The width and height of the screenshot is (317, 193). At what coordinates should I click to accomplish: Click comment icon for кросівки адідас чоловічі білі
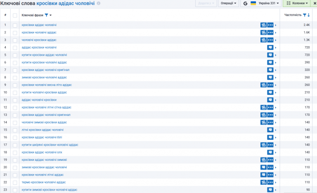pos(270,137)
